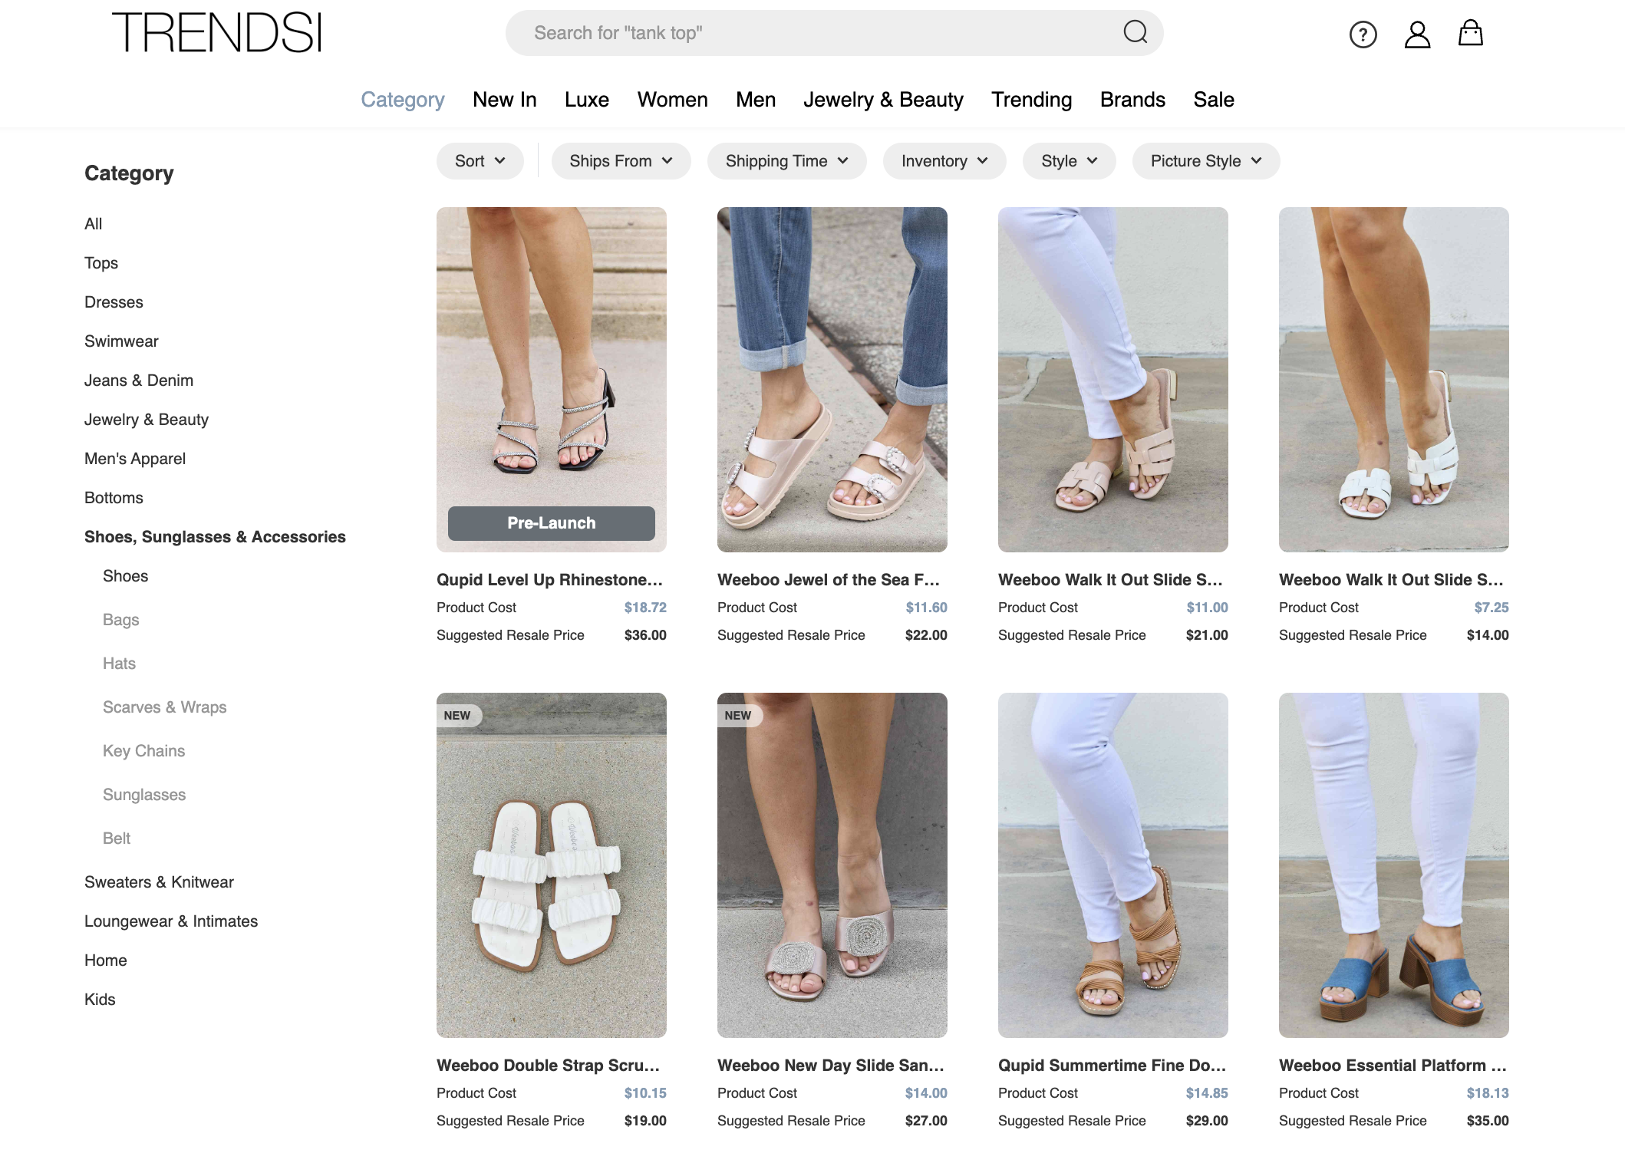Open the Style filter
The width and height of the screenshot is (1625, 1163).
1068,161
